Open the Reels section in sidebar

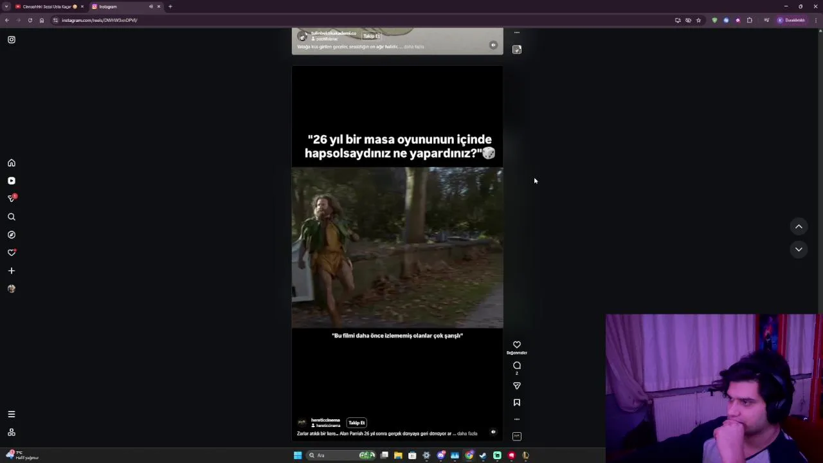point(12,181)
